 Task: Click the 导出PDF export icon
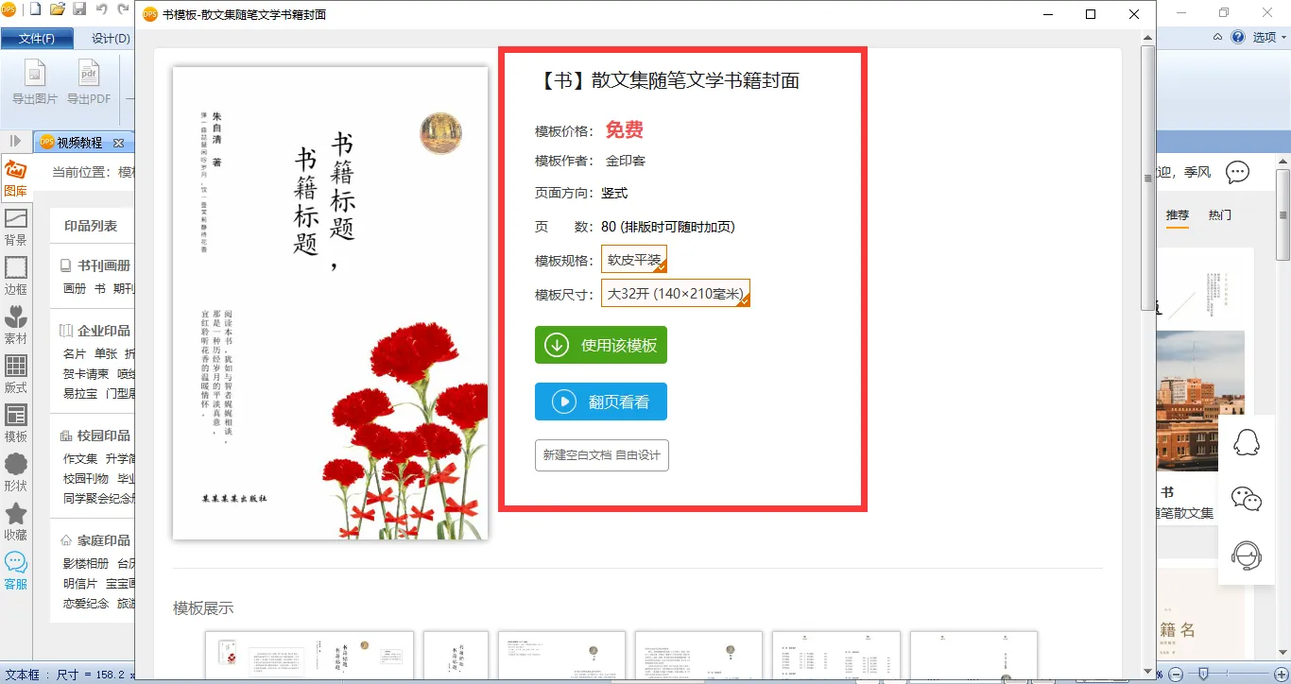(89, 82)
